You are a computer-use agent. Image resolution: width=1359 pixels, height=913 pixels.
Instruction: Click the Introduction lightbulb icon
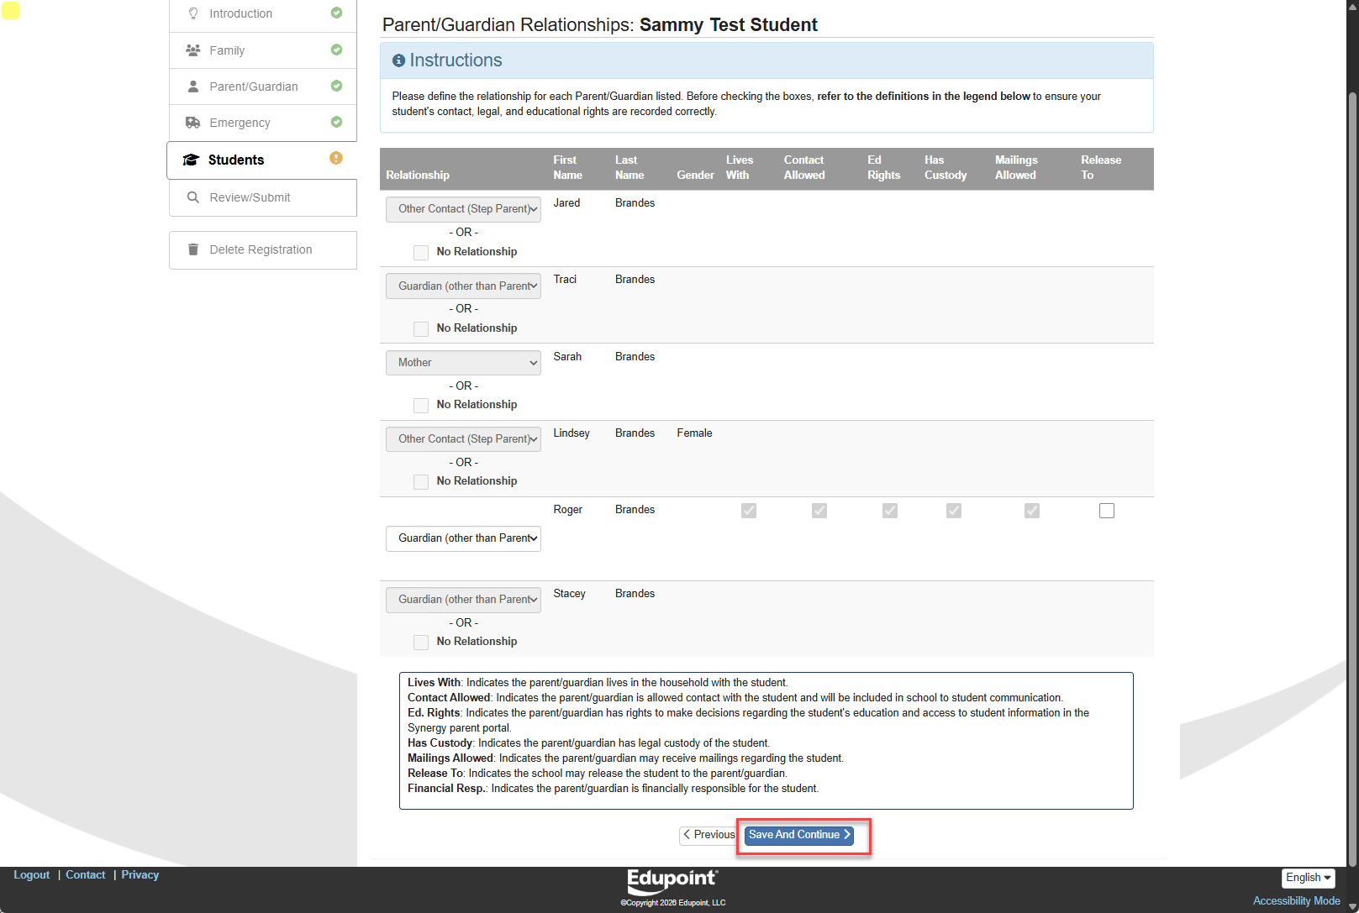click(193, 13)
